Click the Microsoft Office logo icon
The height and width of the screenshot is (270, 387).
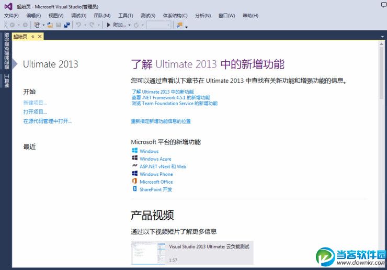[134, 181]
